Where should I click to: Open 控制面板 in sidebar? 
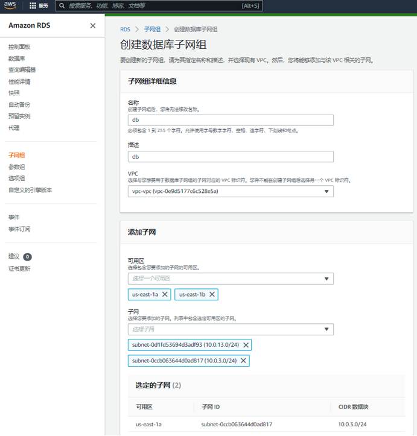[x=19, y=46]
